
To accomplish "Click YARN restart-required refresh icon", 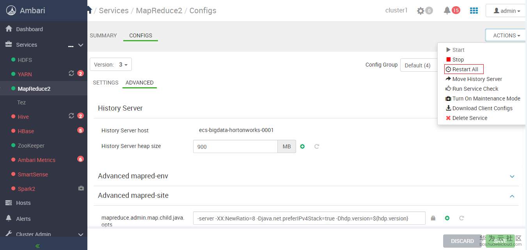I will pos(71,73).
